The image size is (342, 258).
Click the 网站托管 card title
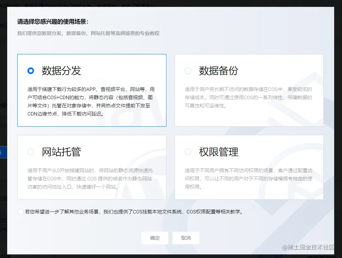click(61, 152)
